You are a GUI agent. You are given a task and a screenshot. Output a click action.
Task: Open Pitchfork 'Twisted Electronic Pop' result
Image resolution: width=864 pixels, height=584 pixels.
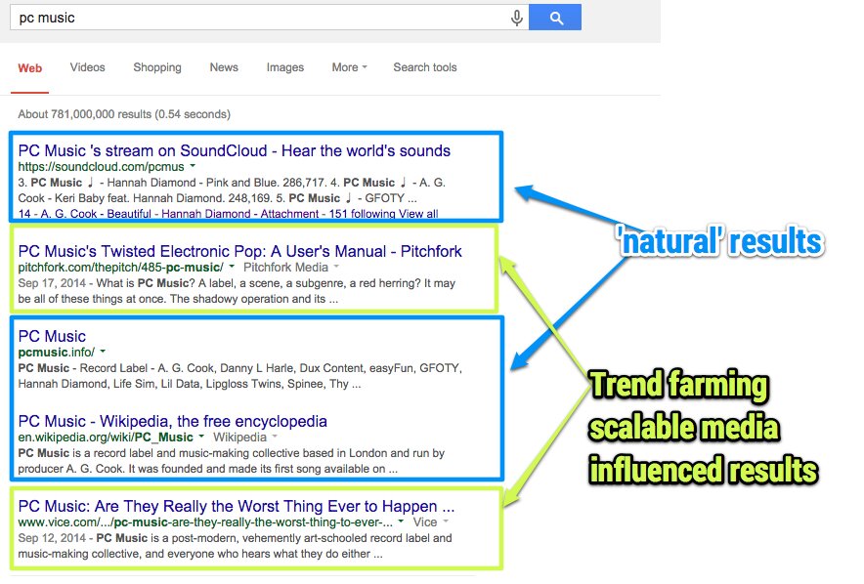(x=239, y=252)
